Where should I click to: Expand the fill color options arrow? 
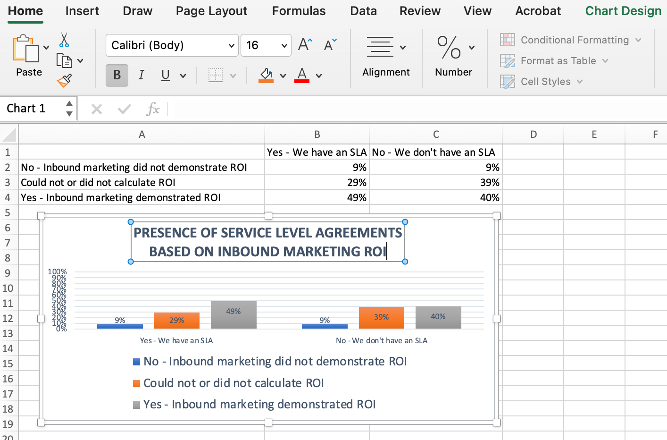(x=283, y=76)
